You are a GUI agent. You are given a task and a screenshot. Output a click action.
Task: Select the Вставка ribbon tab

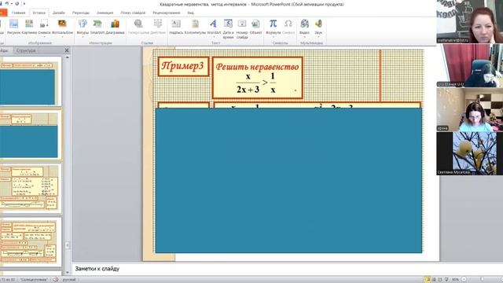(39, 13)
